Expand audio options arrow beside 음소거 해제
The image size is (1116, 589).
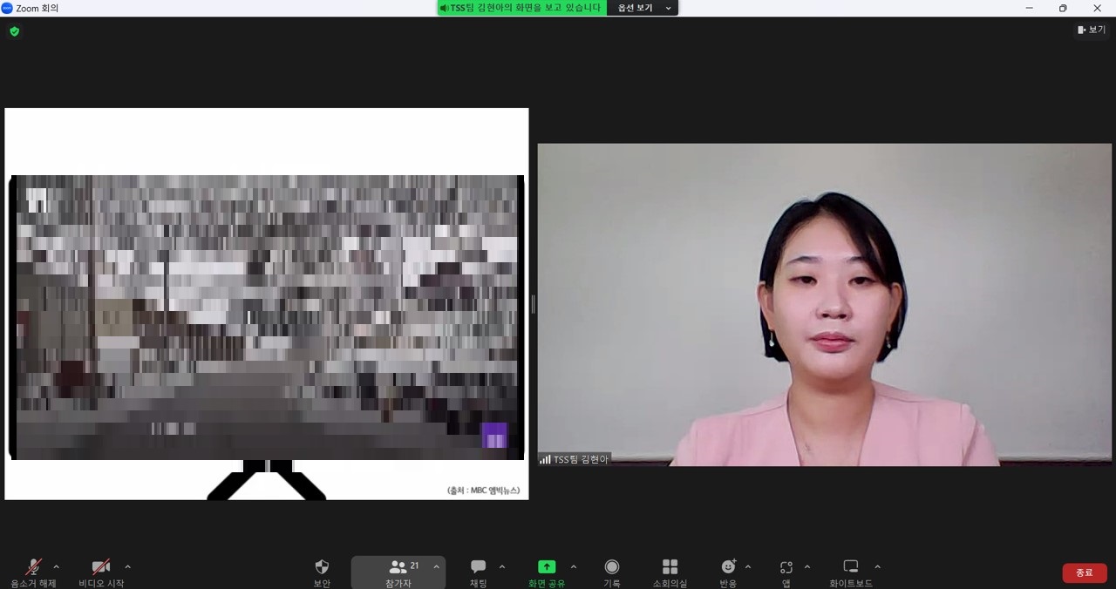[x=57, y=567]
